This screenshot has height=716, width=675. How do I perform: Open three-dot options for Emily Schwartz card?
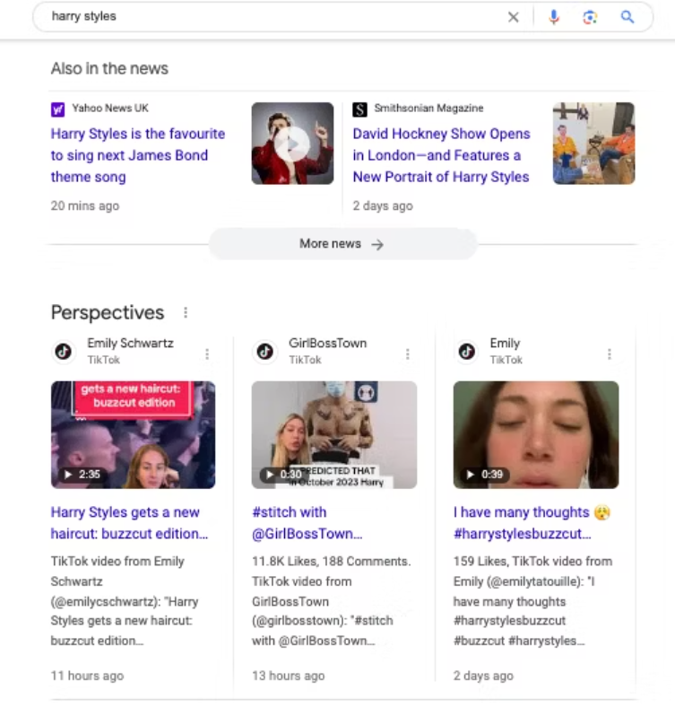coord(207,354)
